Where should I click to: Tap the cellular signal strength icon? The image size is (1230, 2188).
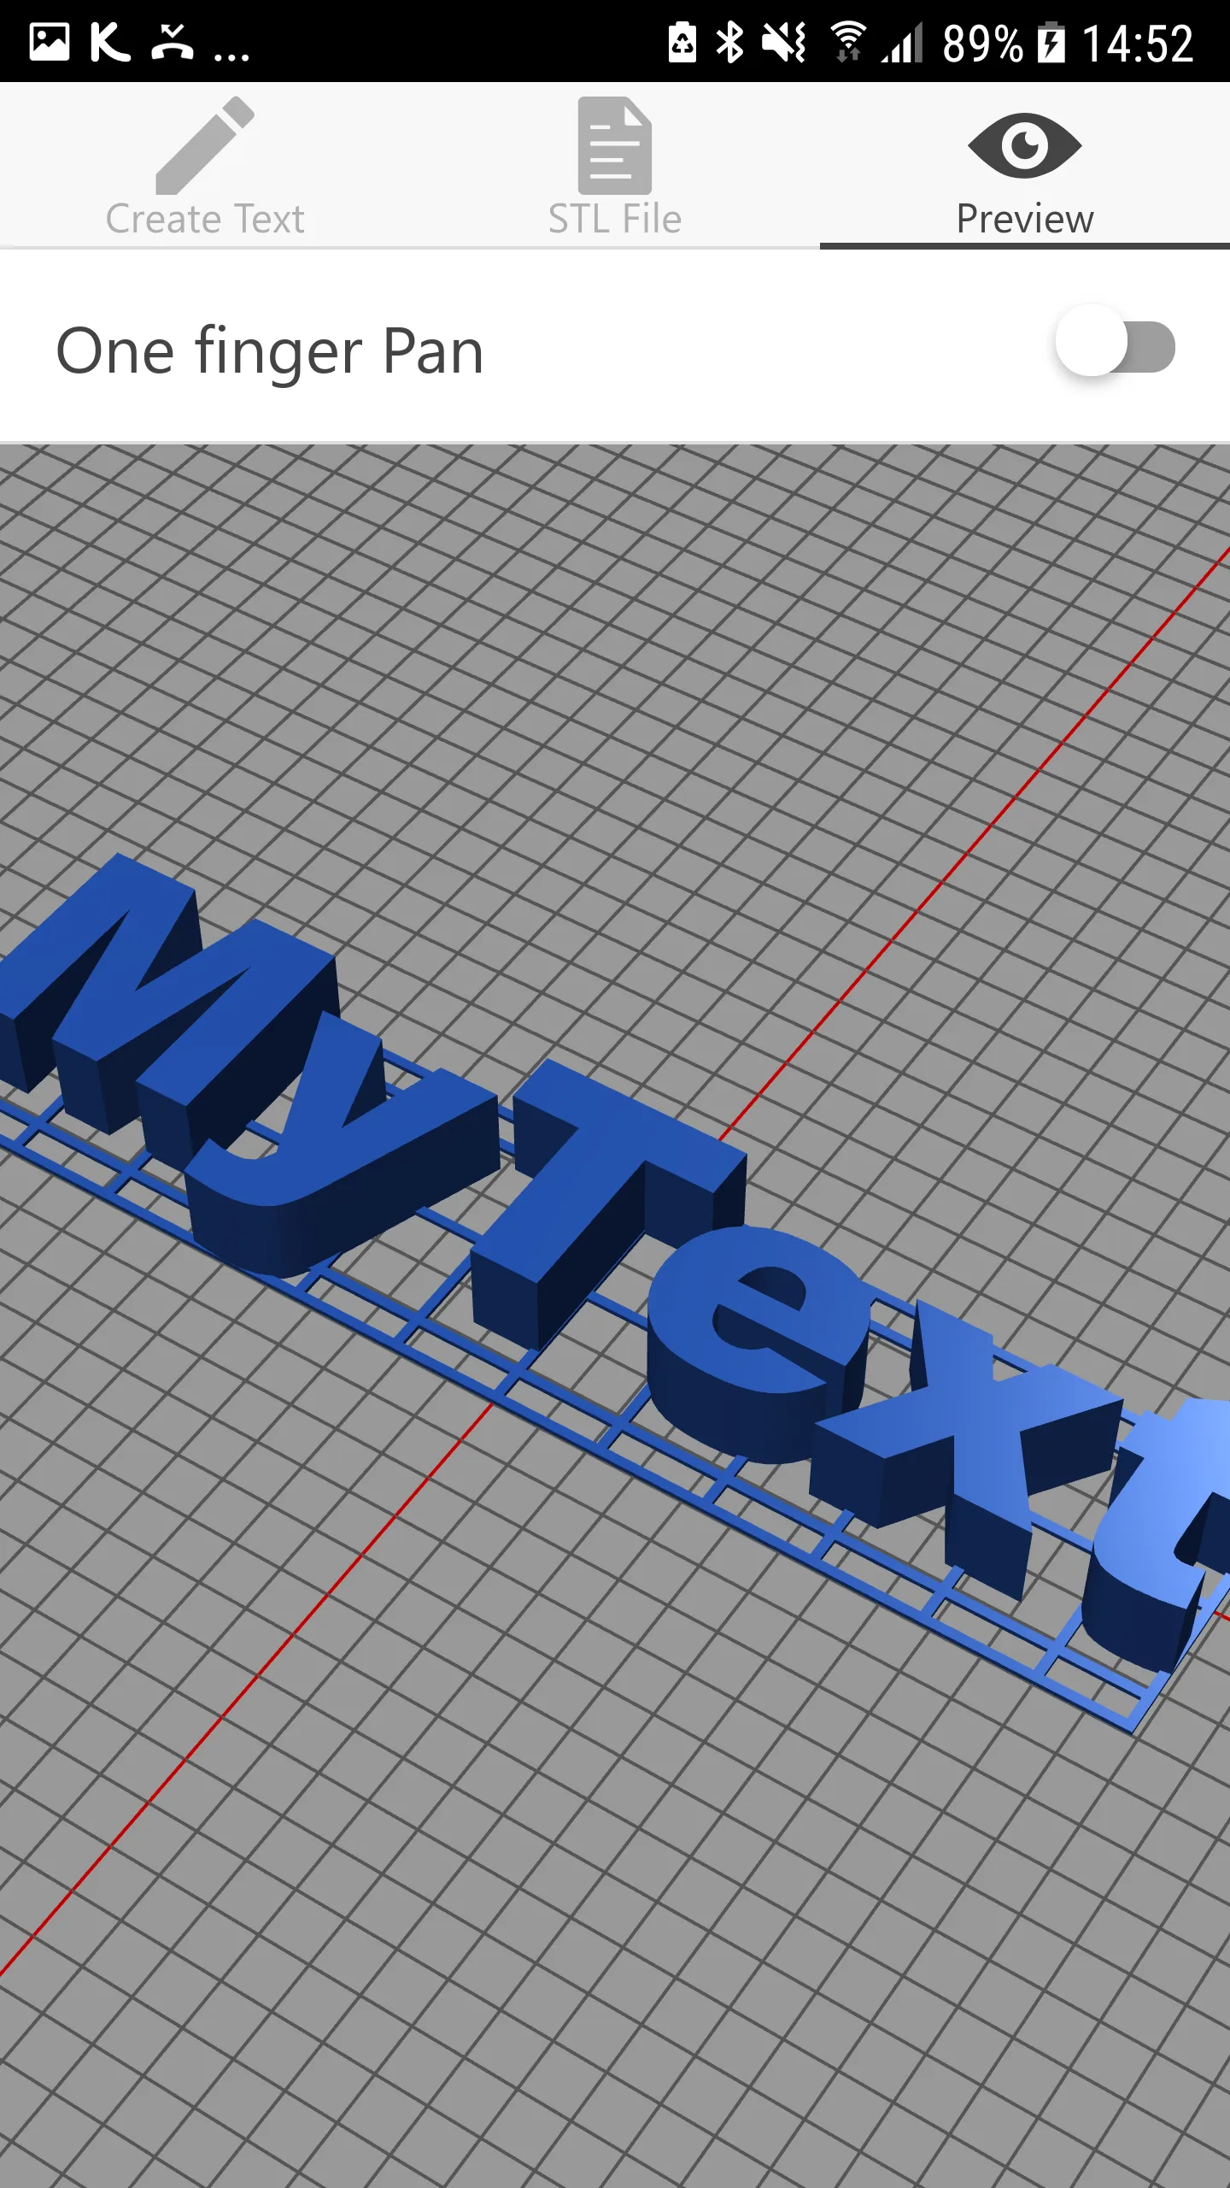[904, 42]
